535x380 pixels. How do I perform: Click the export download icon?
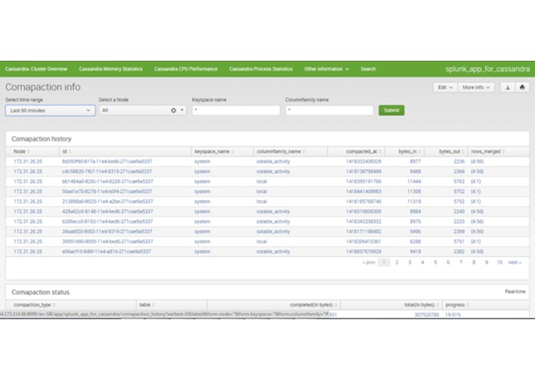click(x=508, y=88)
